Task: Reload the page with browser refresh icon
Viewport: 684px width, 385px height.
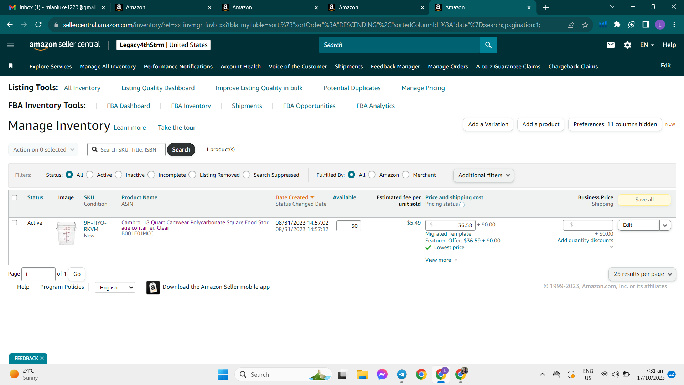Action: [x=38, y=25]
